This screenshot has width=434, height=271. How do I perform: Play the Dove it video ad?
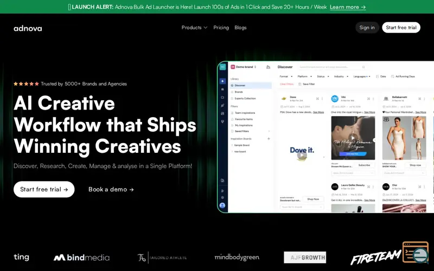tap(302, 156)
